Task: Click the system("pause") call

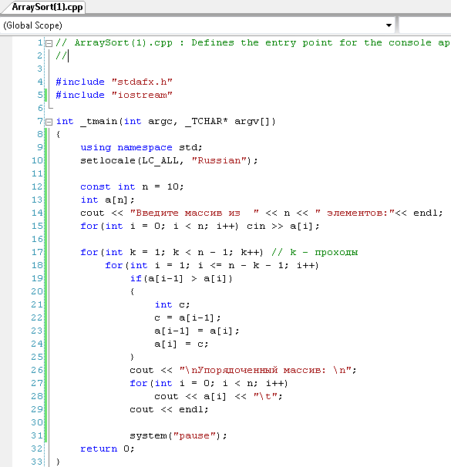Action: 178,435
